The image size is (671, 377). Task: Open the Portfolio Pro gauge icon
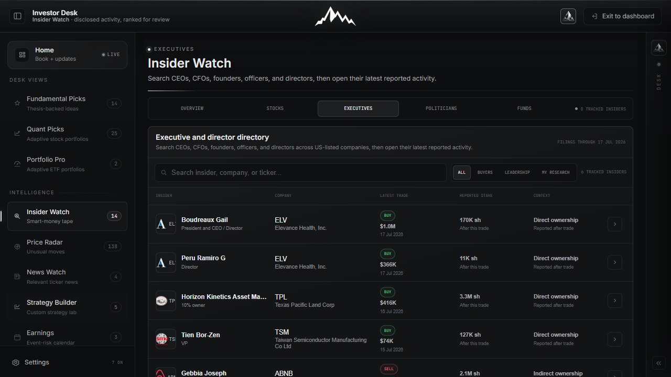(17, 164)
